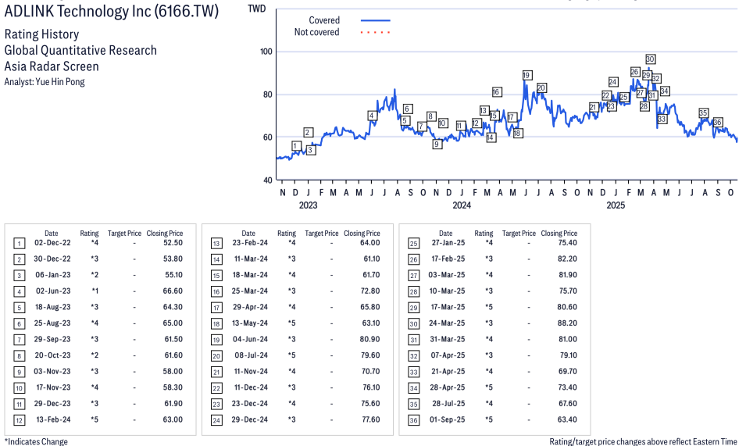The width and height of the screenshot is (746, 446).
Task: Click chart marker 4 on the graph
Action: point(372,116)
